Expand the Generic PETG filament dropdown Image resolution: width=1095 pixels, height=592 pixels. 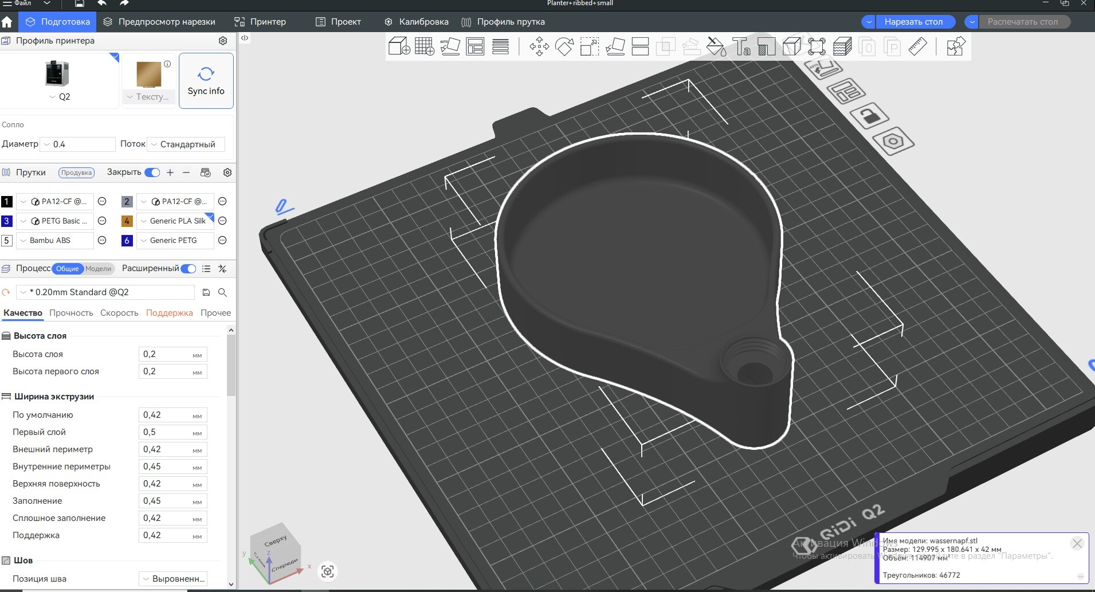coord(174,241)
